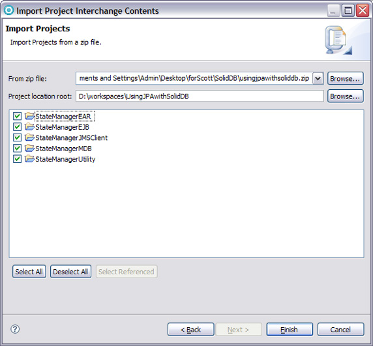The width and height of the screenshot is (373, 346).
Task: Uncheck the StateManagerEJB project checkbox
Action: [x=17, y=127]
